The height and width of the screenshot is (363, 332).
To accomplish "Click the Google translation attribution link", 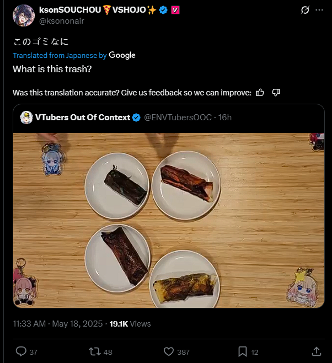I will [x=122, y=55].
